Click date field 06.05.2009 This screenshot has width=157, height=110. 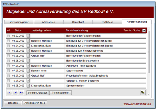(x=19, y=61)
